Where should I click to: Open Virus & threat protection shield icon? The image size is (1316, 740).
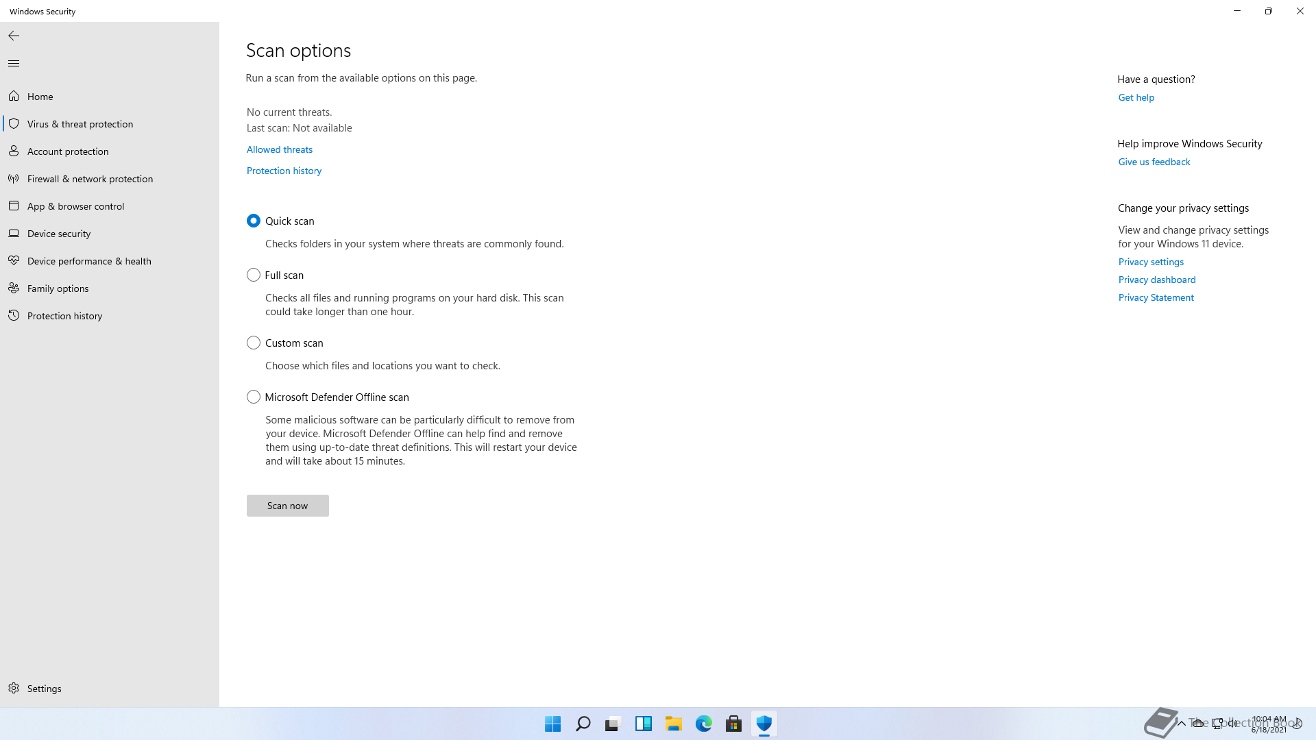pyautogui.click(x=14, y=123)
